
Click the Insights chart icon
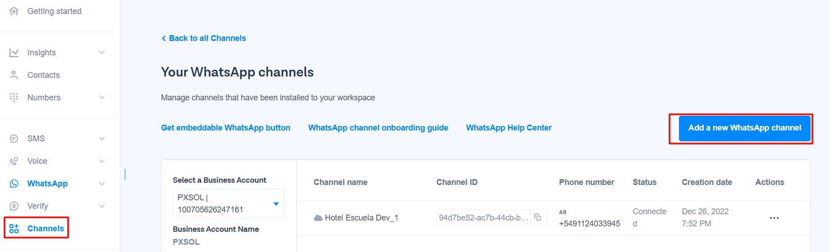14,53
